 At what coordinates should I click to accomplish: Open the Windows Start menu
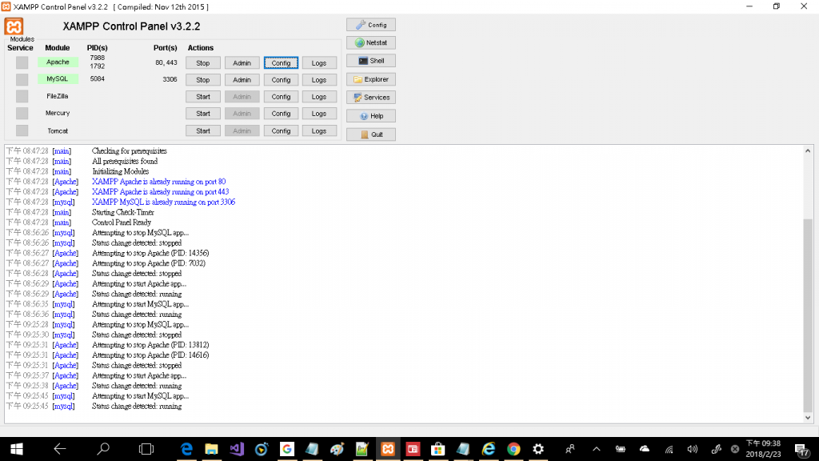coord(17,449)
